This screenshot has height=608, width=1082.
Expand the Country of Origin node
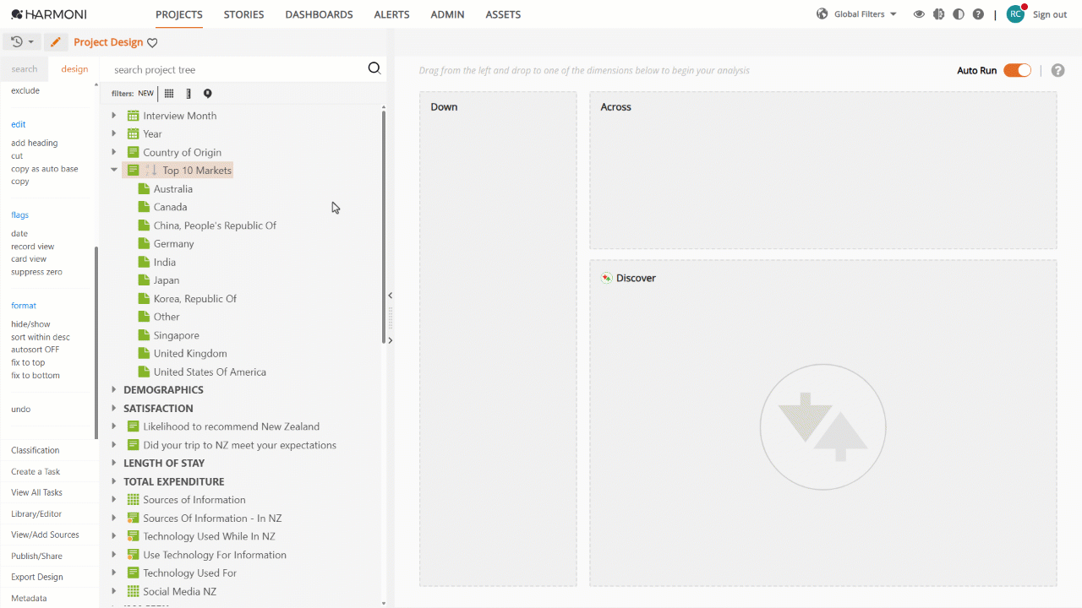[114, 152]
